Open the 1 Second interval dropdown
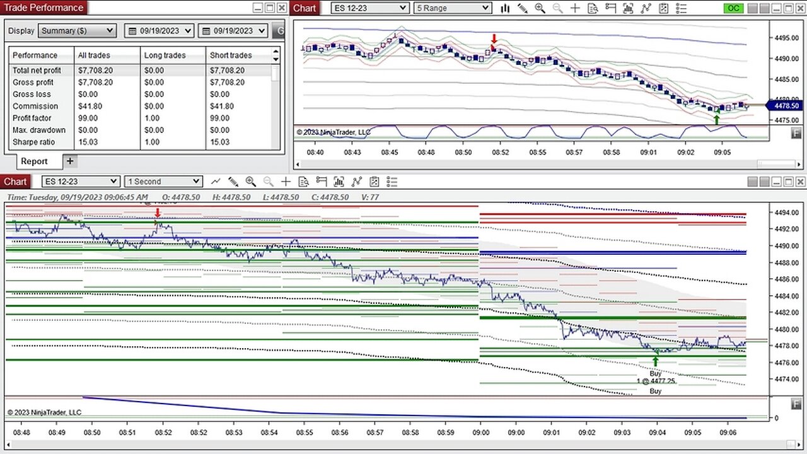 tap(163, 182)
